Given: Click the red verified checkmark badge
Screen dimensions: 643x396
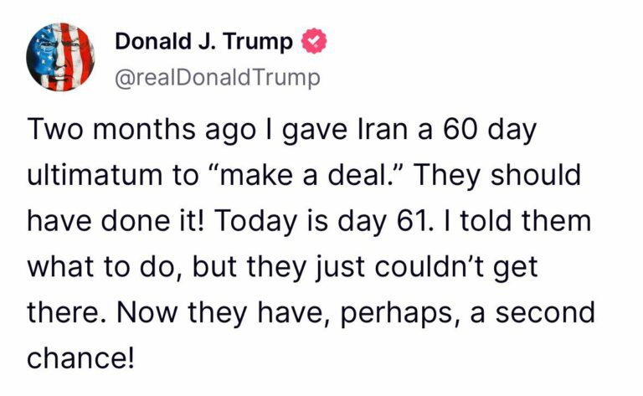Looking at the screenshot, I should coord(314,41).
